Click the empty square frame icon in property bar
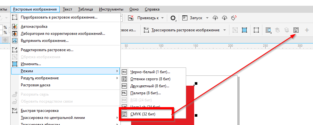313x125 pixels. coord(256,30)
